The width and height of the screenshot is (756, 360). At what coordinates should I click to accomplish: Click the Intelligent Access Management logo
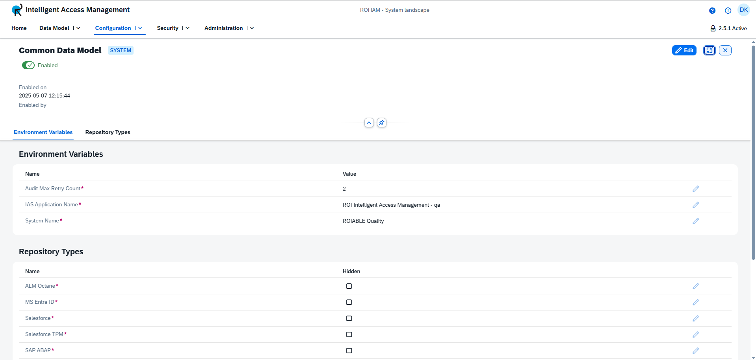(17, 10)
